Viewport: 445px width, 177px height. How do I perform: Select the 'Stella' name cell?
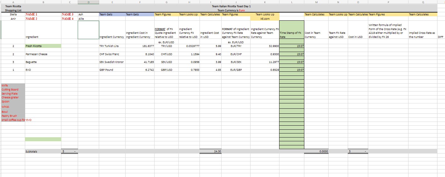tap(13, 14)
